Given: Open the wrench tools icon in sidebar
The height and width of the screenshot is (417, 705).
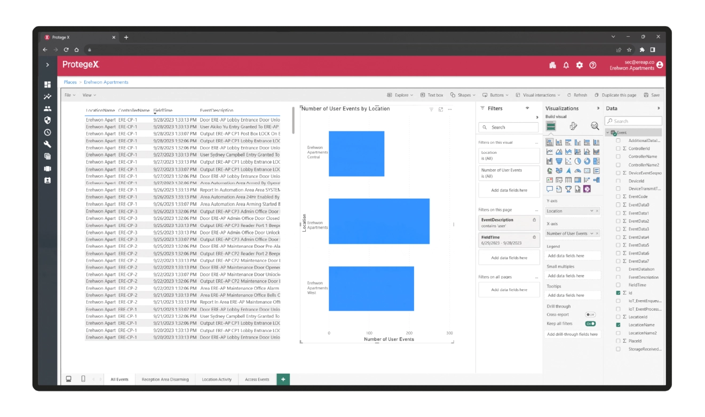Looking at the screenshot, I should coord(47,144).
